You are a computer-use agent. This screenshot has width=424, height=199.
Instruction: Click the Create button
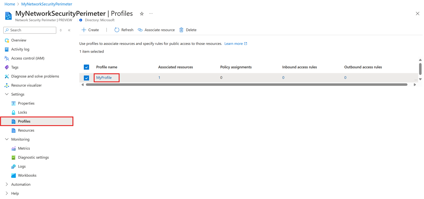coord(90,30)
